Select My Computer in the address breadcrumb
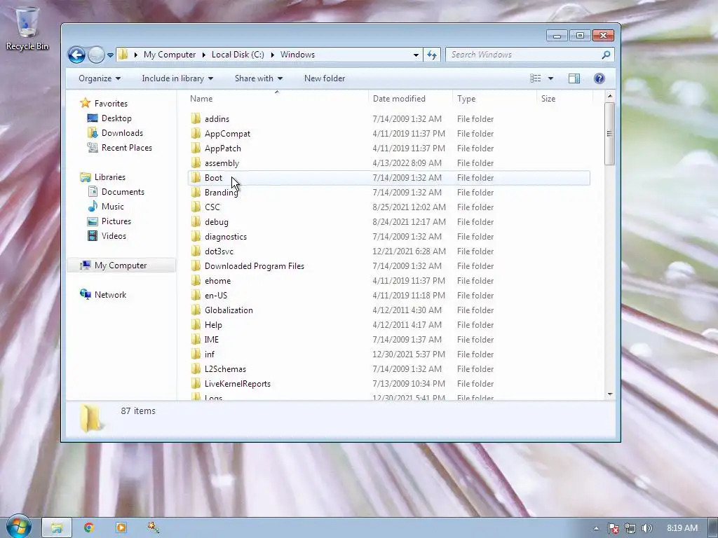This screenshot has width=718, height=538. click(170, 55)
